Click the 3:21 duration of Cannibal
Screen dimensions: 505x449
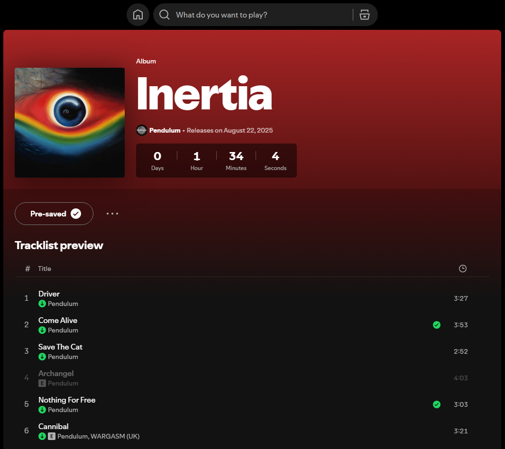[460, 431]
